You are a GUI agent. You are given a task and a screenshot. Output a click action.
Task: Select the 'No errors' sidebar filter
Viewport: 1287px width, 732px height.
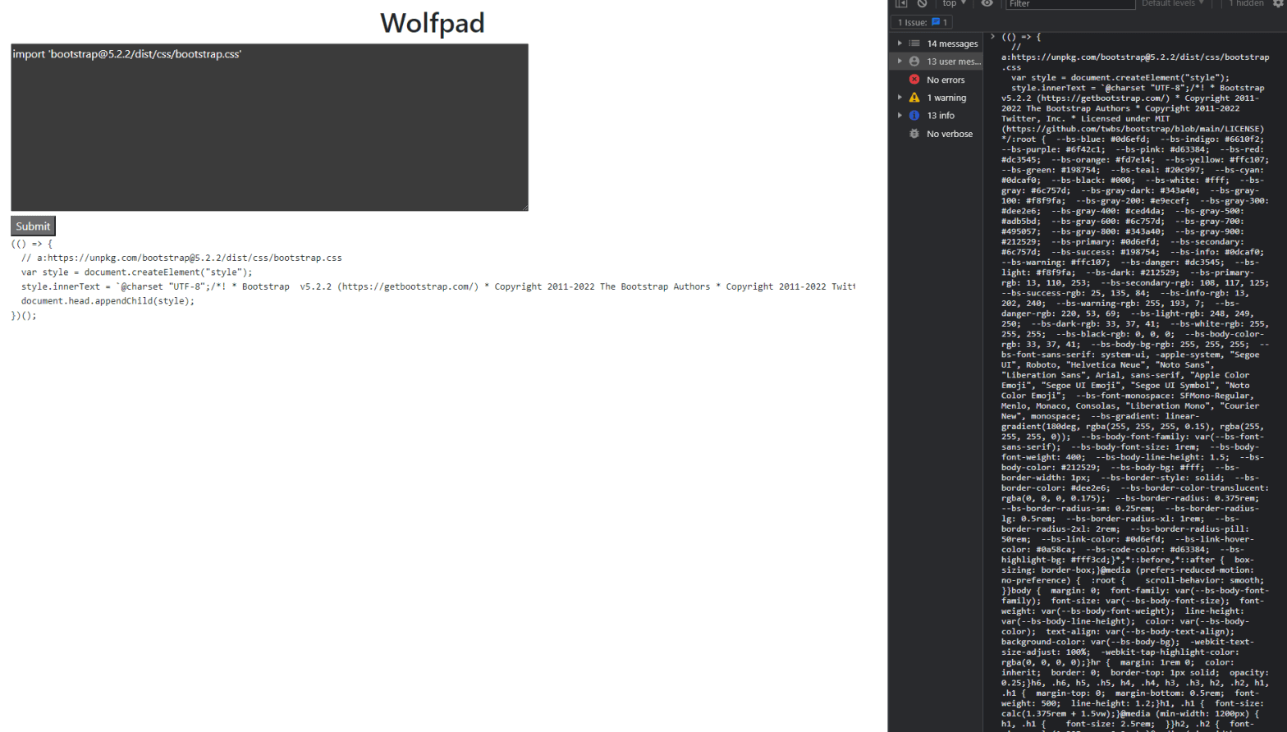tap(946, 80)
